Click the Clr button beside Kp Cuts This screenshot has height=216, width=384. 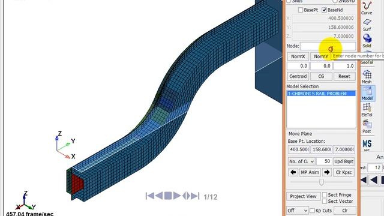(345, 211)
